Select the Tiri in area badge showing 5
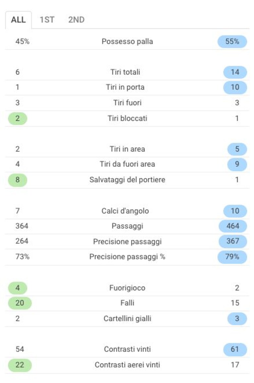Viewport: 254px width, 383px height. coord(237,149)
